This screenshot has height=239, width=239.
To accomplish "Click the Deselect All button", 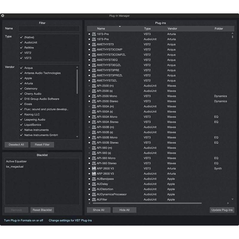I will [16, 145].
